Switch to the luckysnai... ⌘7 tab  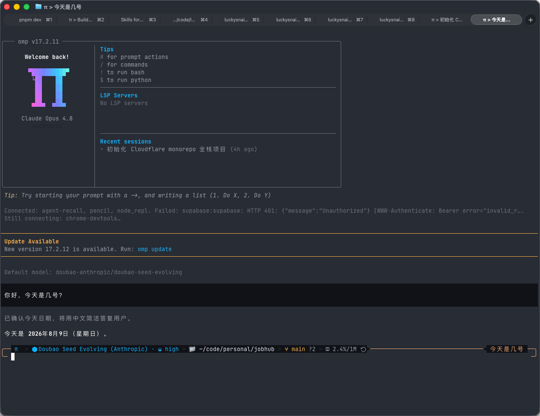click(x=341, y=20)
